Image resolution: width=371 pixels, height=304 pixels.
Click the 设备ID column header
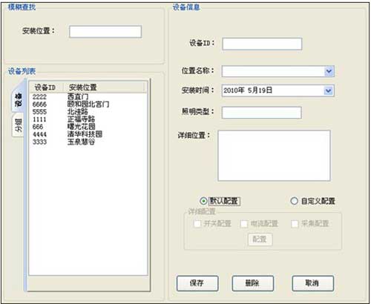click(46, 87)
